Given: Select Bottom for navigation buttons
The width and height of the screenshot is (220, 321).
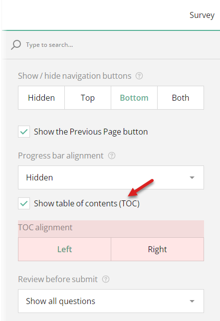Looking at the screenshot, I should pyautogui.click(x=134, y=98).
